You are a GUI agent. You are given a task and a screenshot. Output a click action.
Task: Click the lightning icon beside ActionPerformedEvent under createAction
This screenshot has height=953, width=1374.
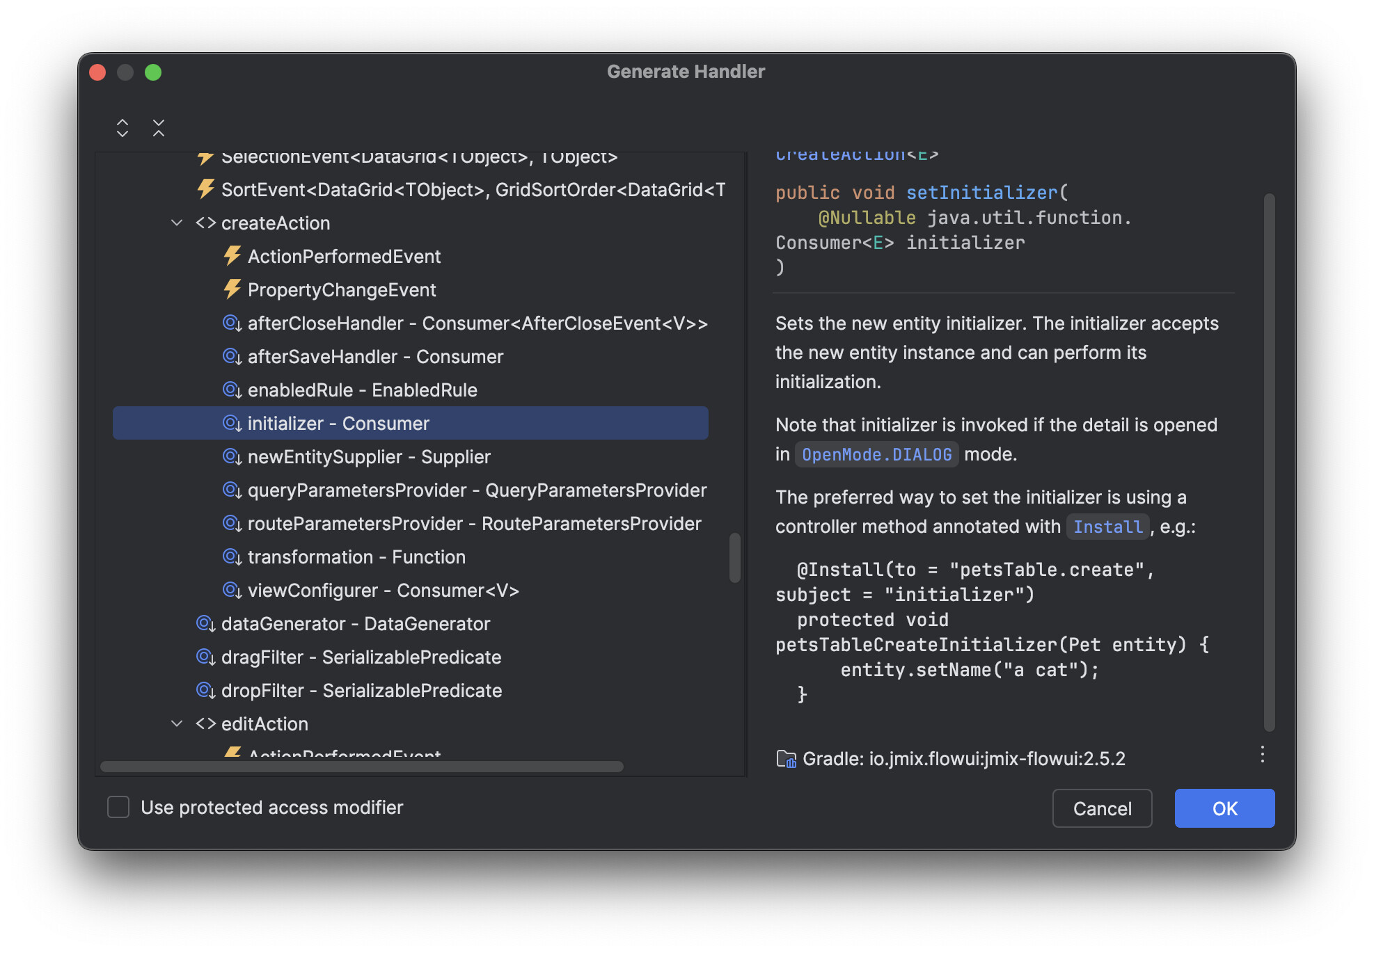coord(232,256)
